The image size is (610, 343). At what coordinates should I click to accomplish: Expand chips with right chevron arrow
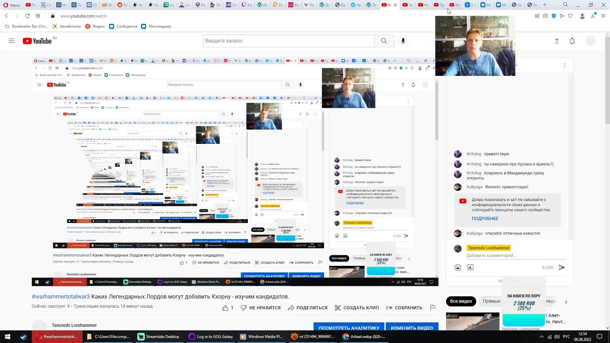pos(566,302)
